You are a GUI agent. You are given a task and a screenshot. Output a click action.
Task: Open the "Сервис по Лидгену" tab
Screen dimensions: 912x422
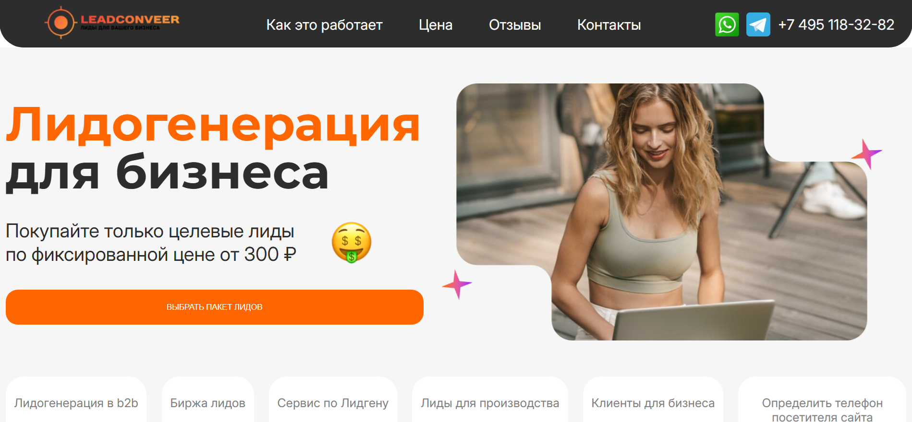(333, 400)
